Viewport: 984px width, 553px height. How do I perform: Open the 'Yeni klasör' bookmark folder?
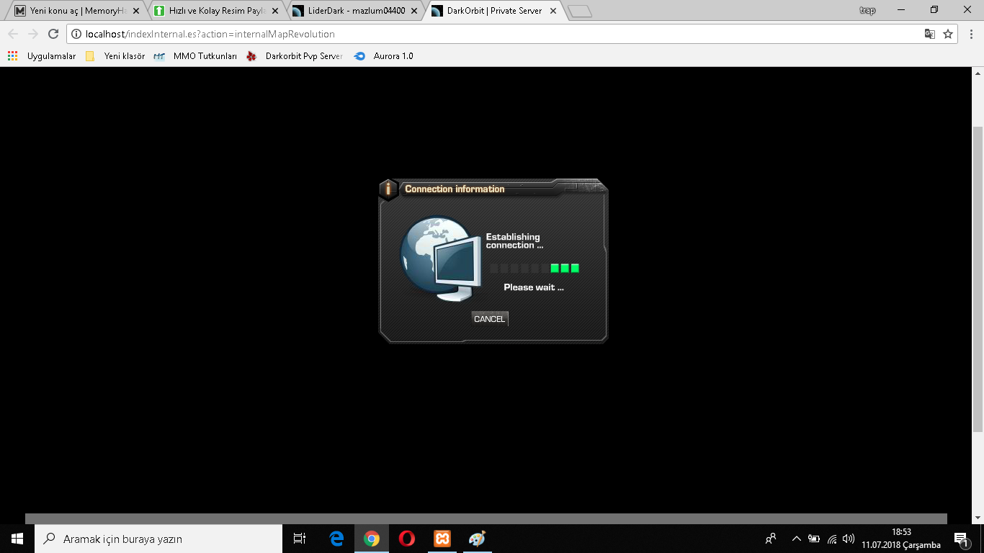click(x=115, y=56)
